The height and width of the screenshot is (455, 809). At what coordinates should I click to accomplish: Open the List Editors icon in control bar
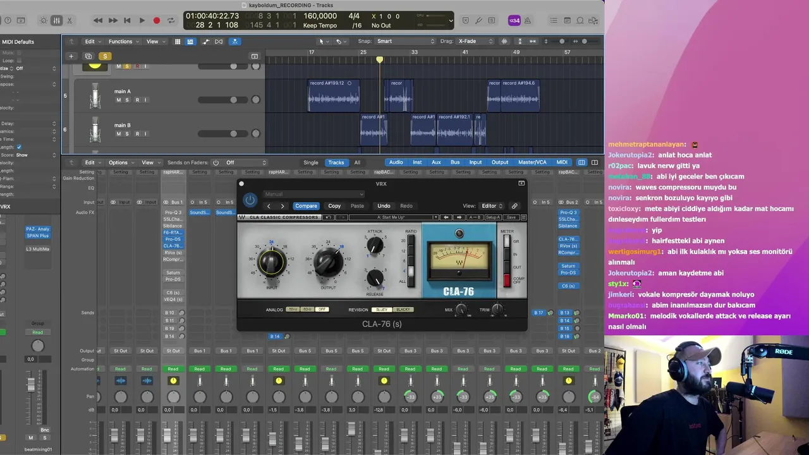point(554,20)
